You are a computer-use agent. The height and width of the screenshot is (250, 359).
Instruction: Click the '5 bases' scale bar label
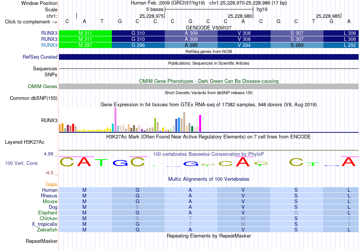155,9
